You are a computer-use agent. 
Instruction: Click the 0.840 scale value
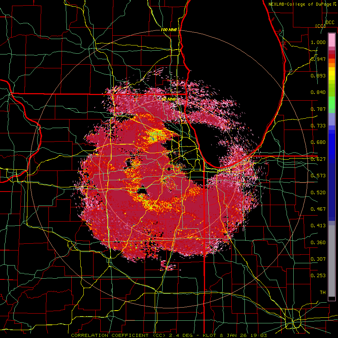click(318, 92)
